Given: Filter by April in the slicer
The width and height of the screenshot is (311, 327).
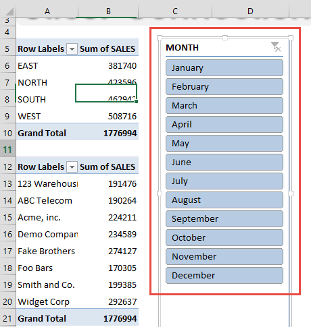Looking at the screenshot, I should [x=224, y=124].
